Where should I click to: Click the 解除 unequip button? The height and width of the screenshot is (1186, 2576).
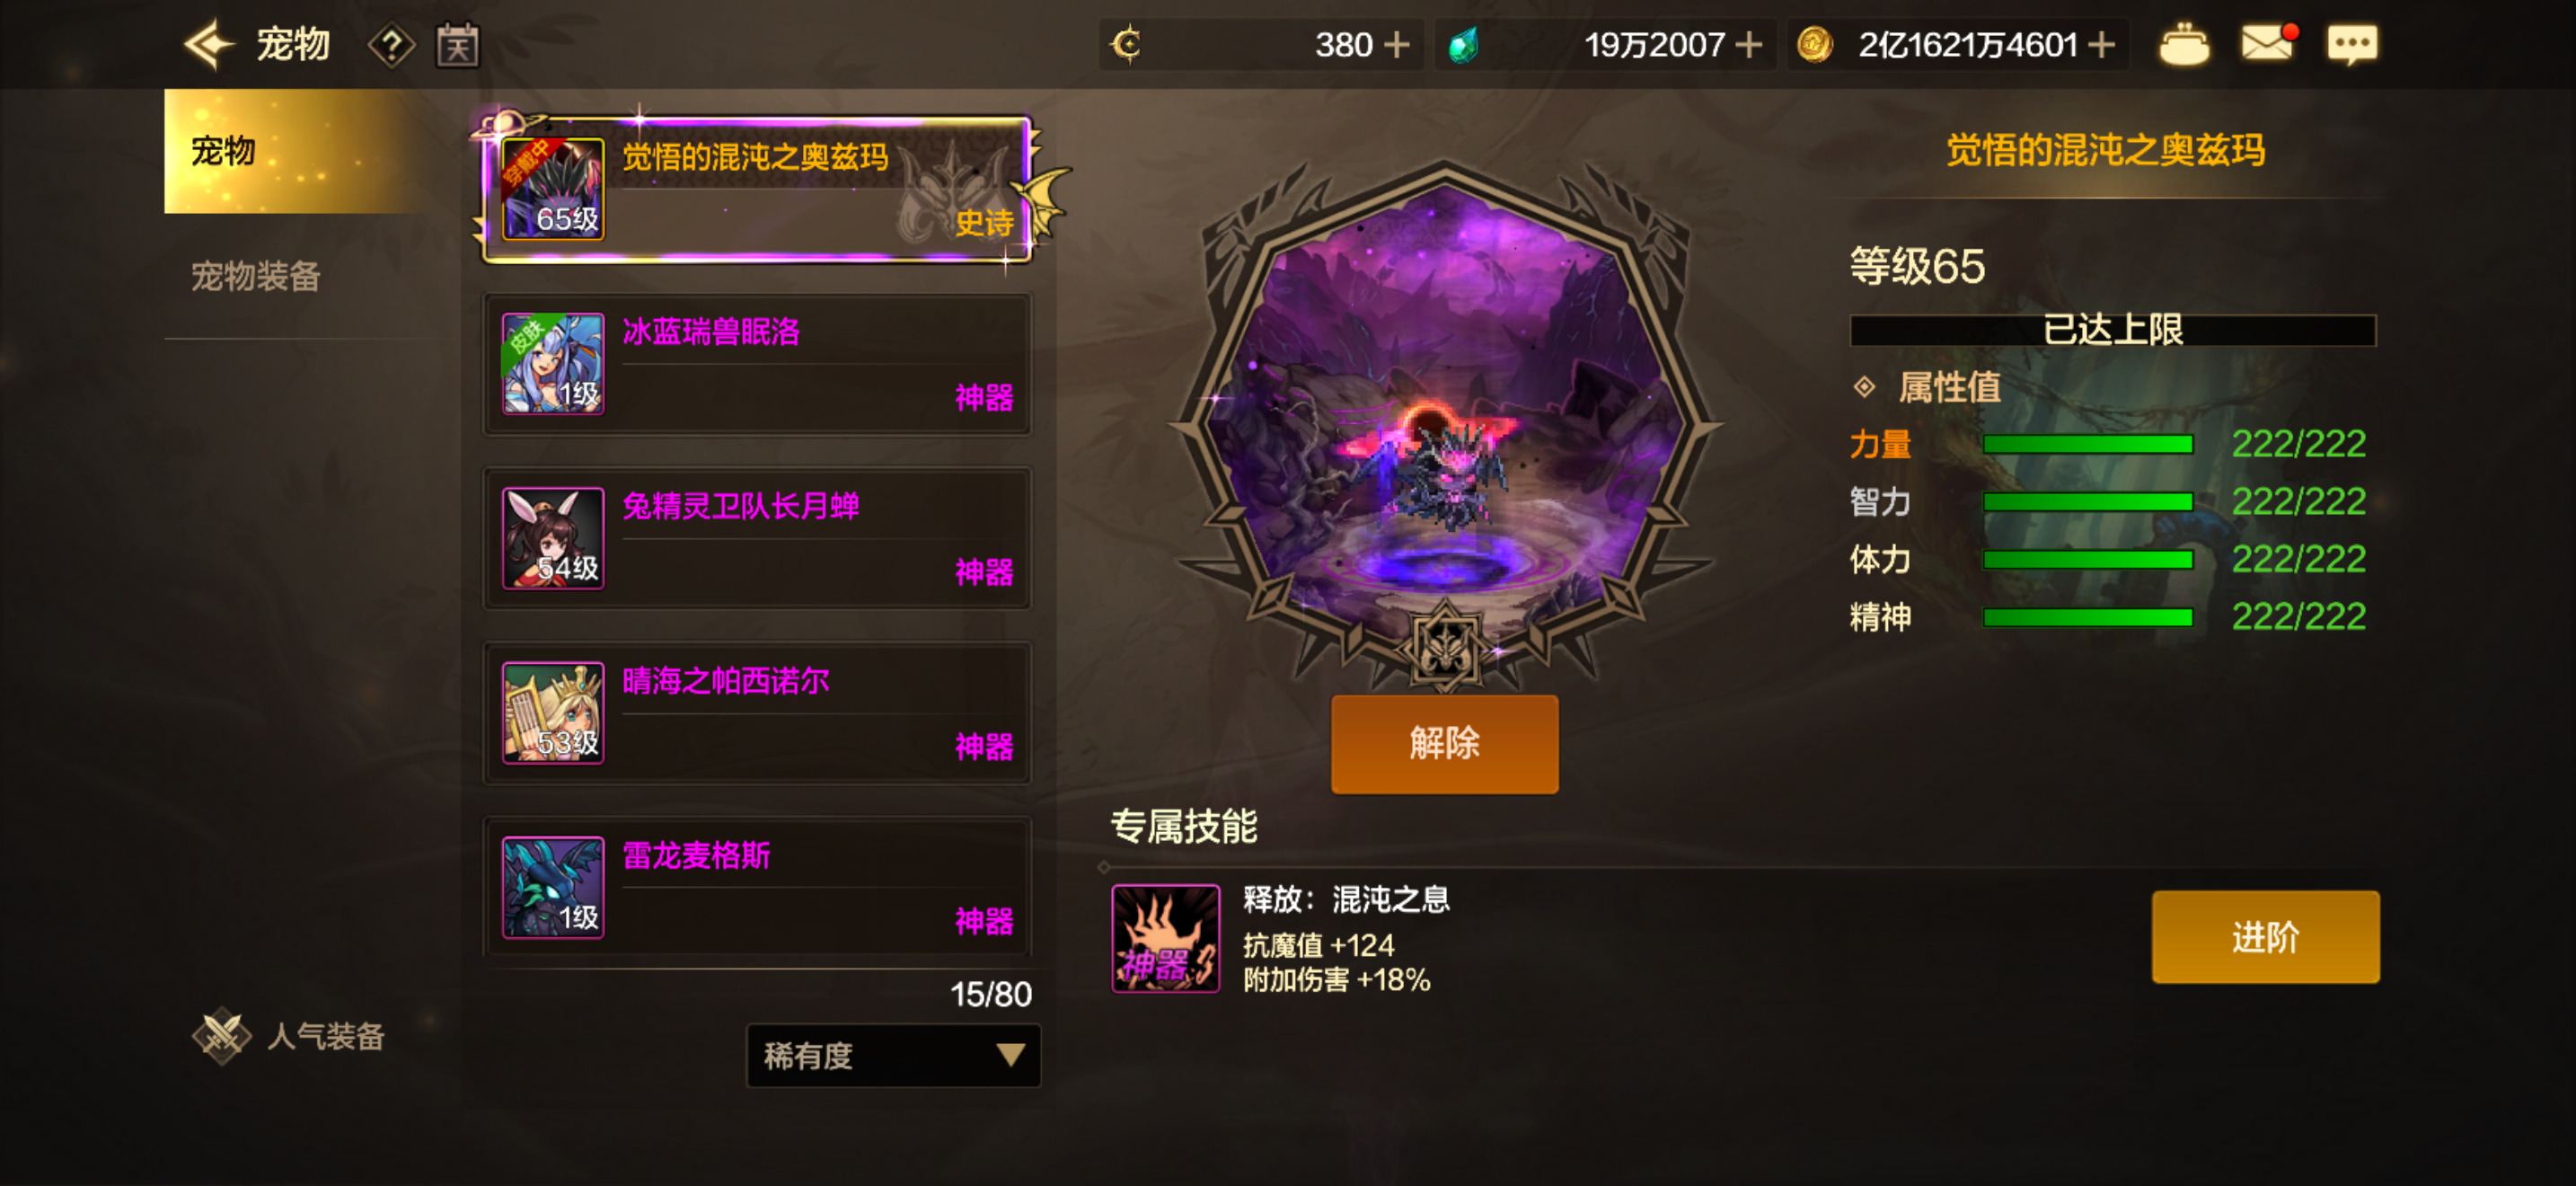point(1444,743)
